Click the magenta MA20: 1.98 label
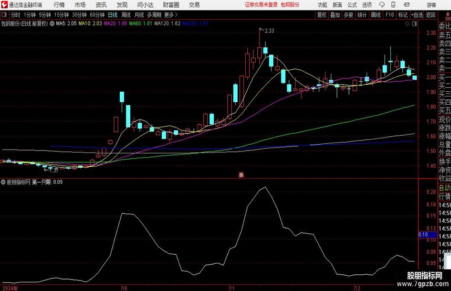 point(115,23)
